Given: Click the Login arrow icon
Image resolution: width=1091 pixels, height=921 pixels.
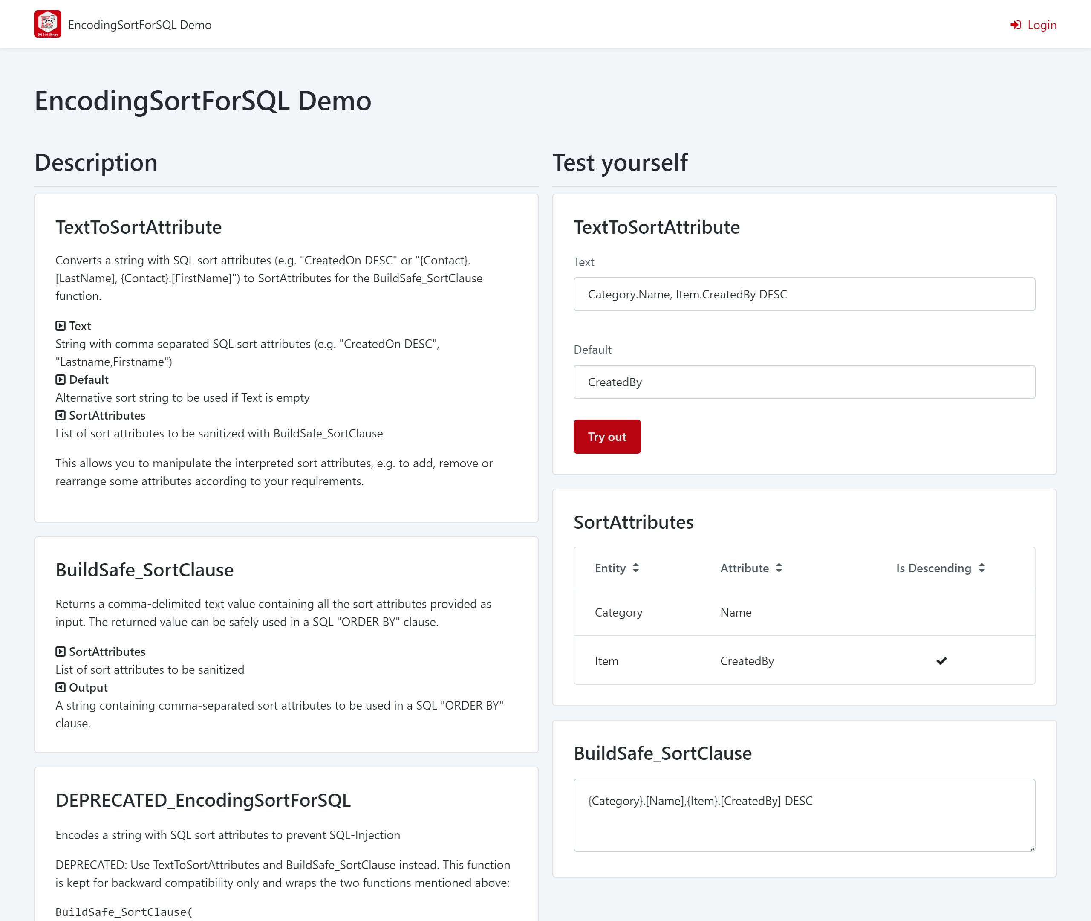Looking at the screenshot, I should (x=1015, y=25).
